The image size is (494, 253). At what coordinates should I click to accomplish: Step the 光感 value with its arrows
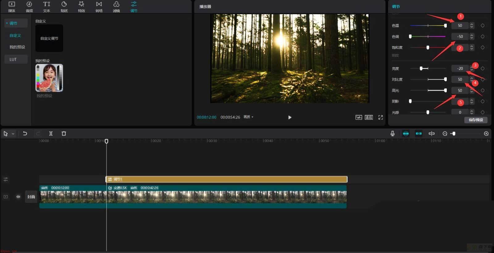tap(472, 112)
